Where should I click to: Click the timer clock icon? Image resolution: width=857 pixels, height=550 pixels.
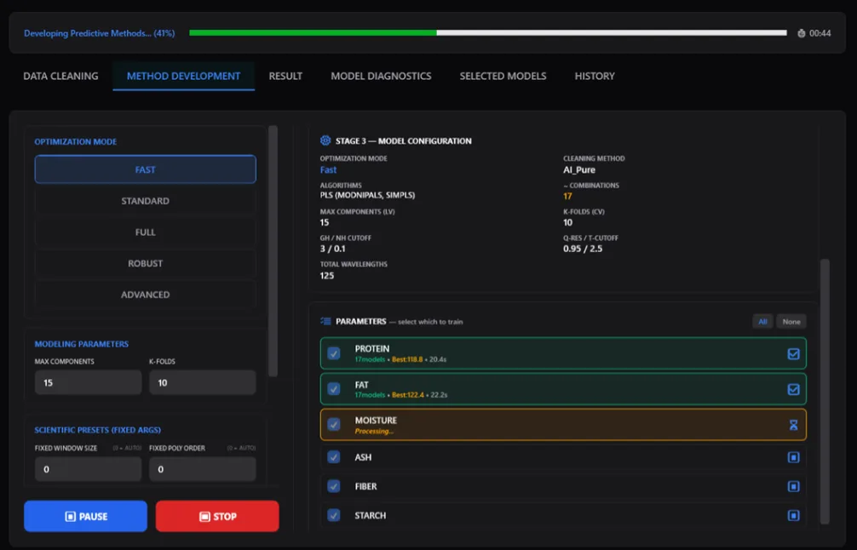coord(802,33)
